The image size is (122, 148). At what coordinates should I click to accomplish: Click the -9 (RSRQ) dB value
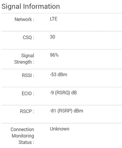tap(63, 93)
